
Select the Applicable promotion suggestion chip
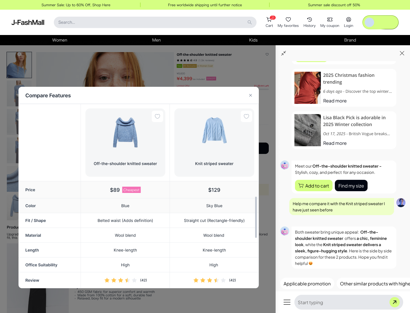[x=307, y=284]
